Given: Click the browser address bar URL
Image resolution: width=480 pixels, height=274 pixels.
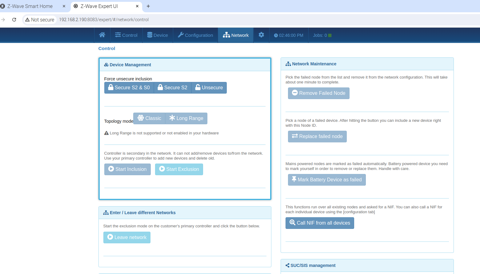Looking at the screenshot, I should pos(104,20).
